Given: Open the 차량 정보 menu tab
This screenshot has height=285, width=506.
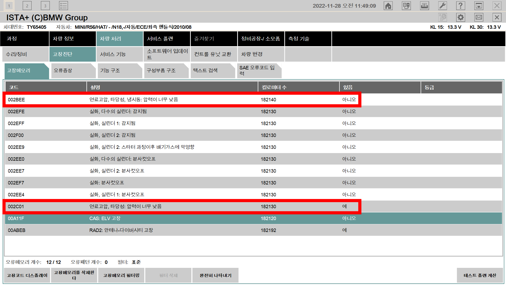Looking at the screenshot, I should tap(72, 39).
